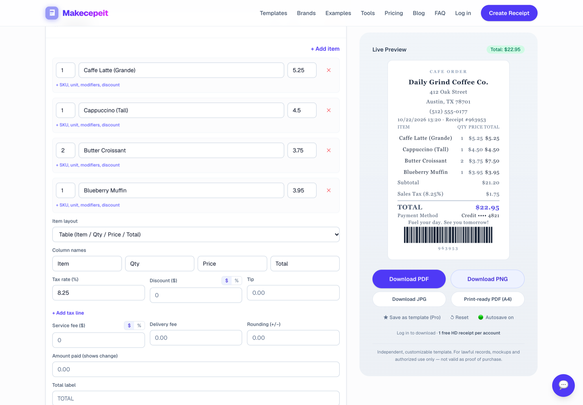The height and width of the screenshot is (405, 583).
Task: Open the Templates menu
Action: click(x=273, y=13)
